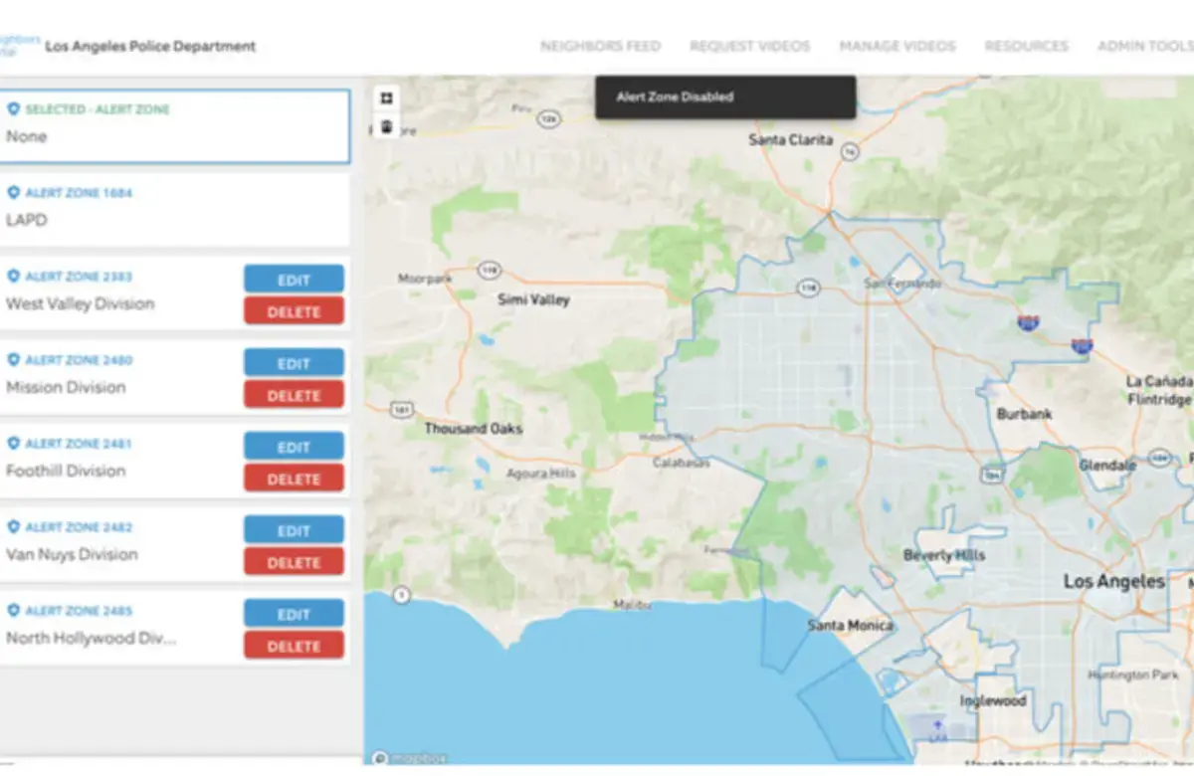Click Thousand Oaks label on map
Viewport: 1194px width, 776px height.
pos(474,429)
